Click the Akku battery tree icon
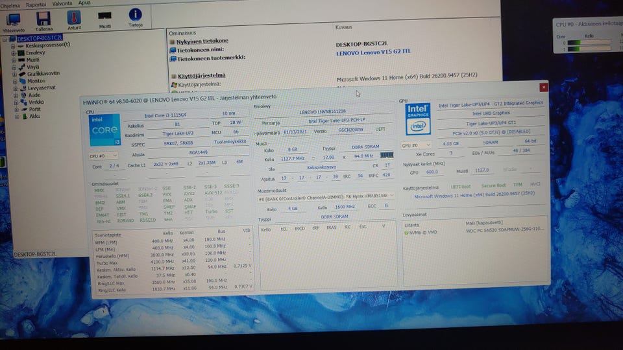The height and width of the screenshot is (350, 623). tap(25, 117)
